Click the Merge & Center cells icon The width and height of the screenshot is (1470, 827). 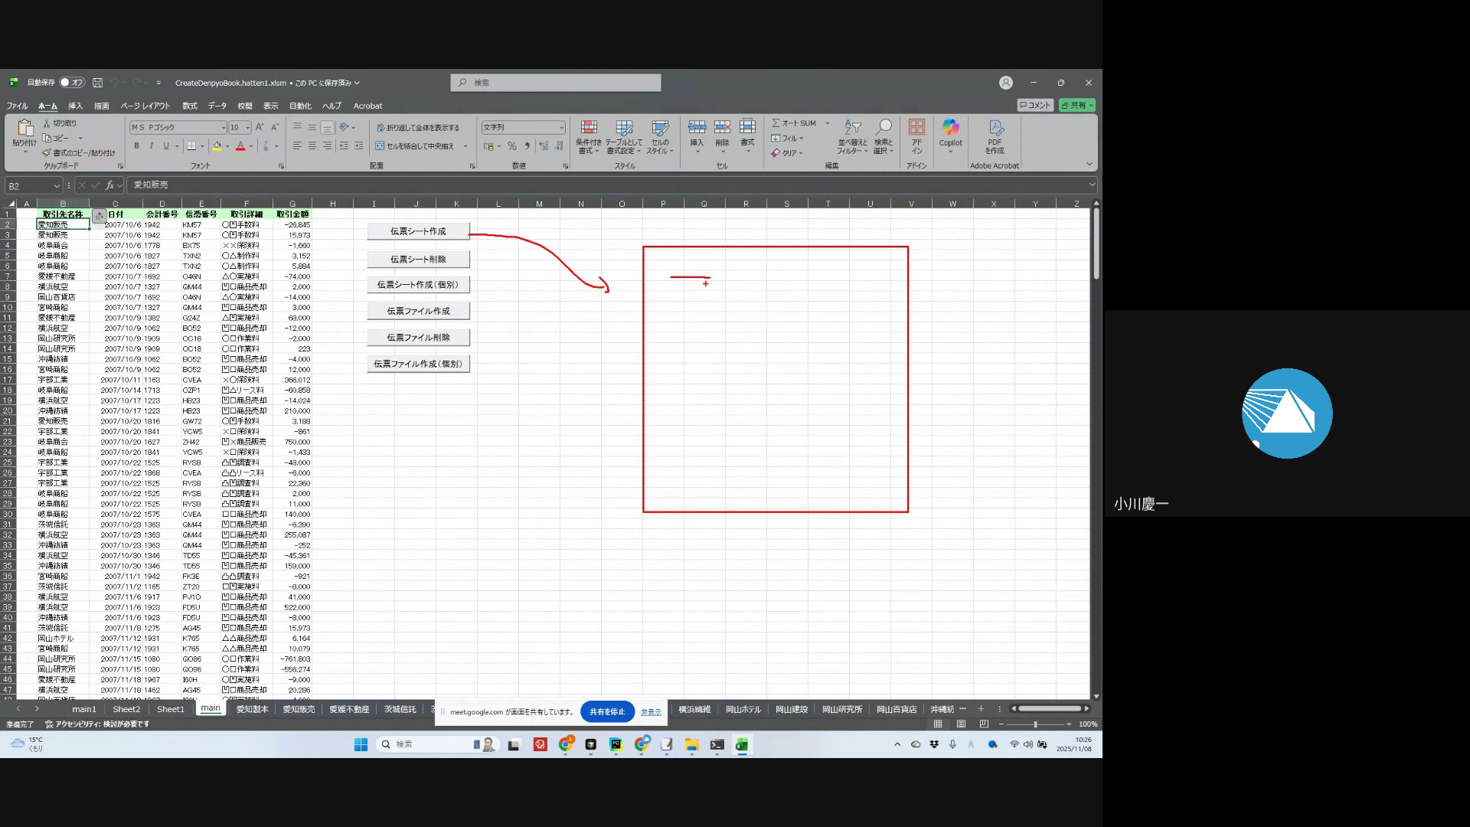380,146
